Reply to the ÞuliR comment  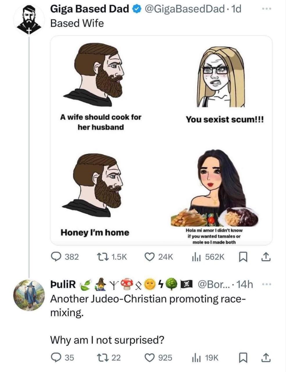(56, 357)
